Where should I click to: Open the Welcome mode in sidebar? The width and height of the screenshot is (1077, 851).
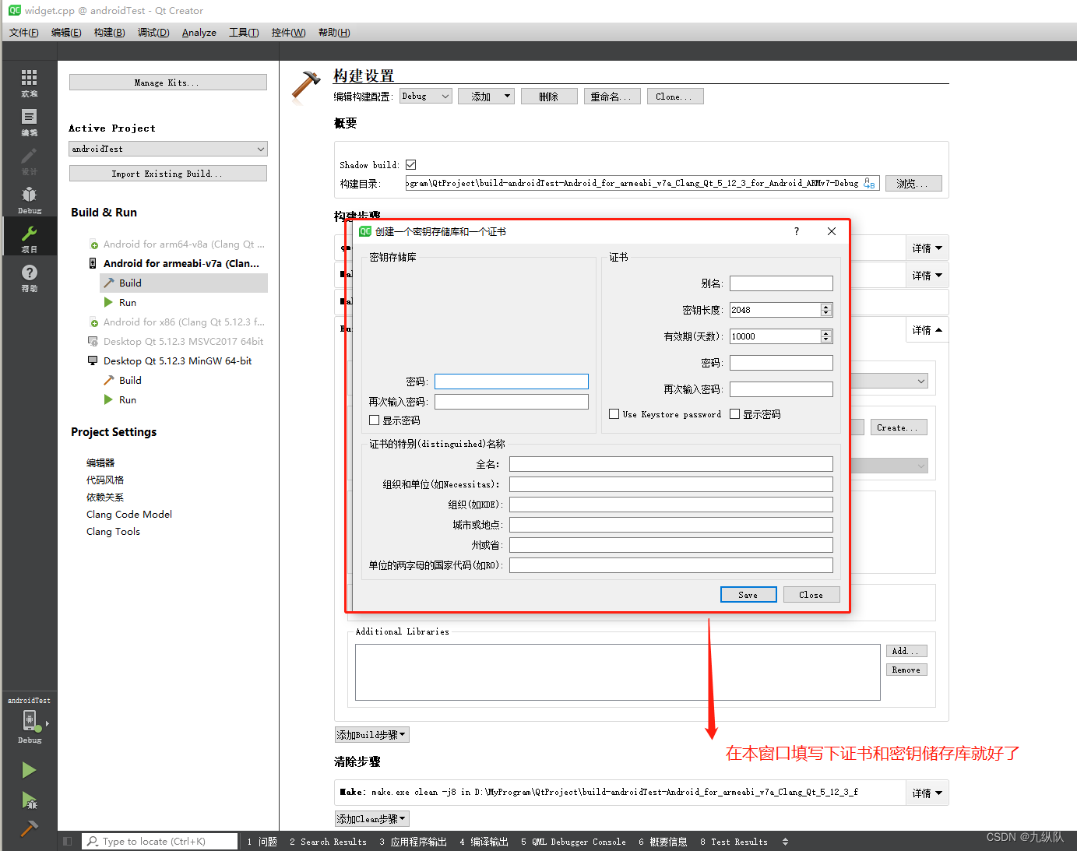pyautogui.click(x=29, y=82)
